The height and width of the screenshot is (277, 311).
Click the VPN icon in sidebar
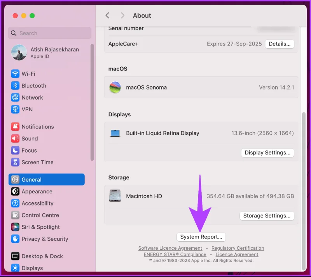pyautogui.click(x=15, y=109)
